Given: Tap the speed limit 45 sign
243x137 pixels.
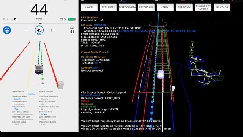Looking at the screenshot, I should point(72,30).
